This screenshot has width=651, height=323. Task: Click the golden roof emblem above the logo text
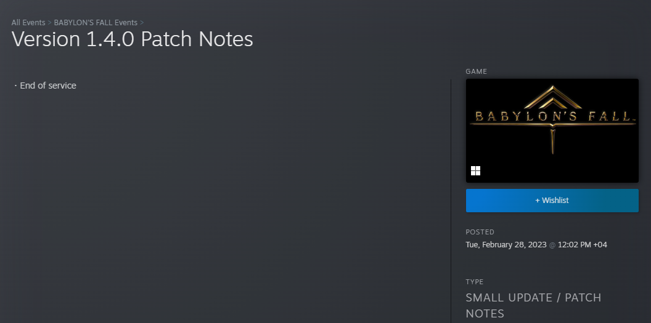pos(552,97)
